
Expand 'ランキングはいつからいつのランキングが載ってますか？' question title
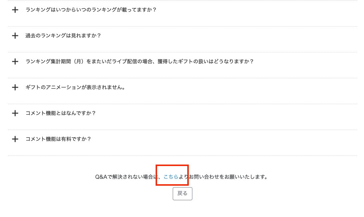click(x=91, y=10)
